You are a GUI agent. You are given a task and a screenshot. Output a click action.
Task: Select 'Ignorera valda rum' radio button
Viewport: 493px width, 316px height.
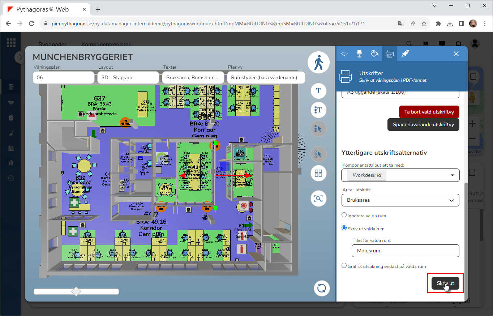344,215
